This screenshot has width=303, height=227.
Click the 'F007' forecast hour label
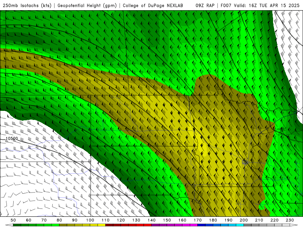click(x=226, y=6)
